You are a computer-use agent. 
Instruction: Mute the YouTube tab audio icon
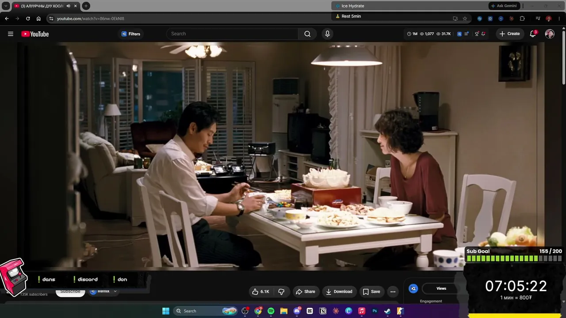pyautogui.click(x=68, y=6)
